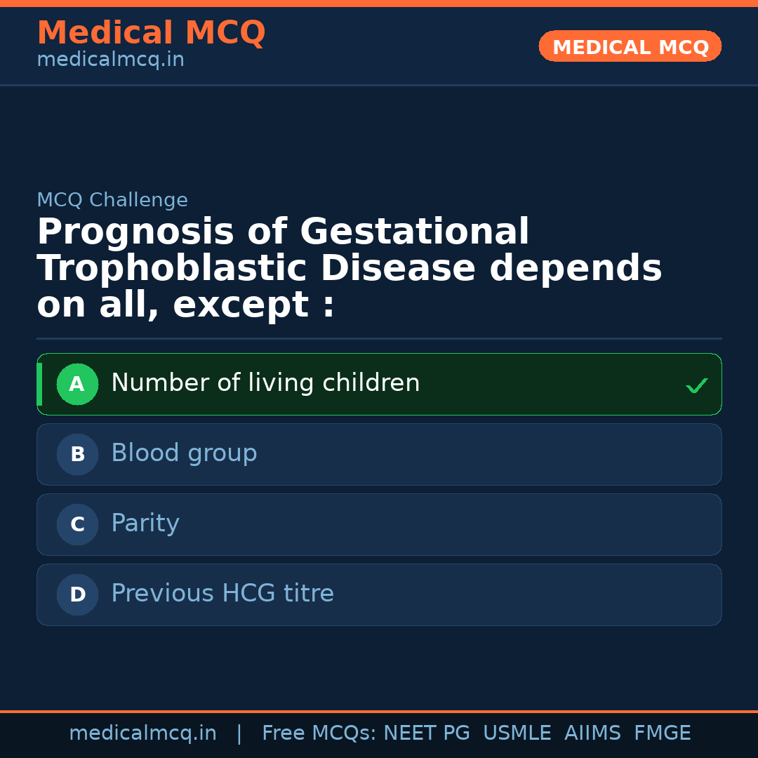Select "Previous HCG titre" answer
Viewport: 758px width, 758px height.
tap(222, 594)
